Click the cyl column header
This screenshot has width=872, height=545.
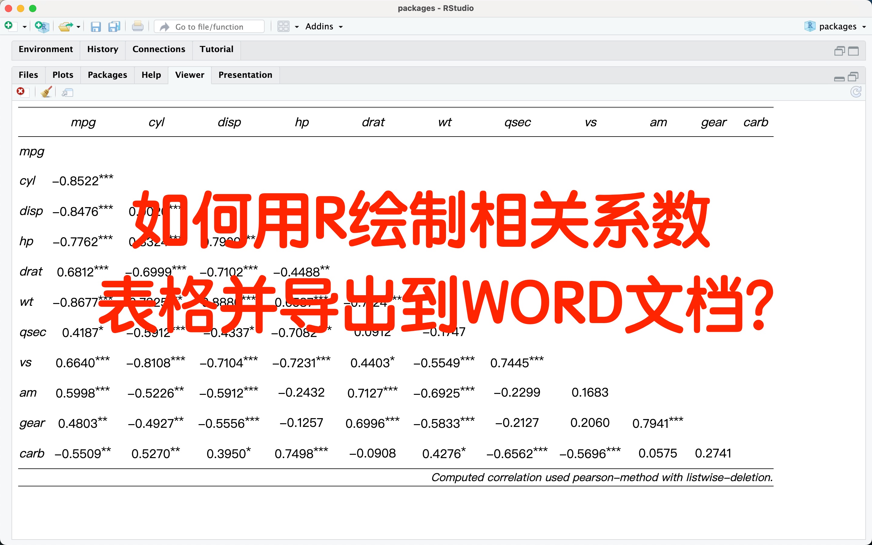[x=156, y=123]
